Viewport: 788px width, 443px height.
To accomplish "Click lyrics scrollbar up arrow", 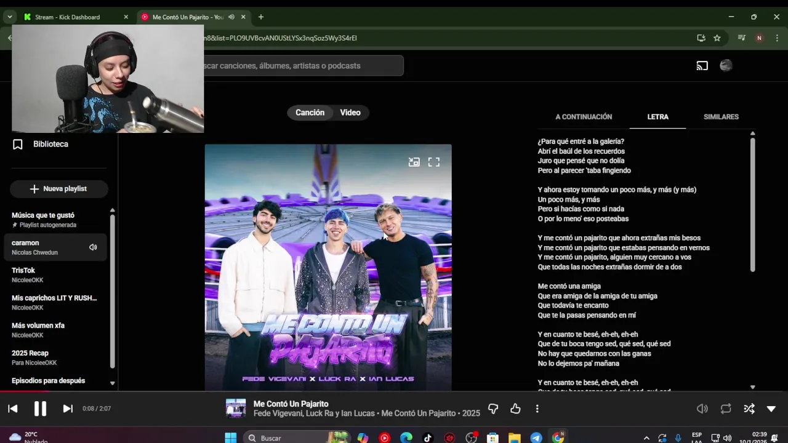I will pyautogui.click(x=752, y=134).
